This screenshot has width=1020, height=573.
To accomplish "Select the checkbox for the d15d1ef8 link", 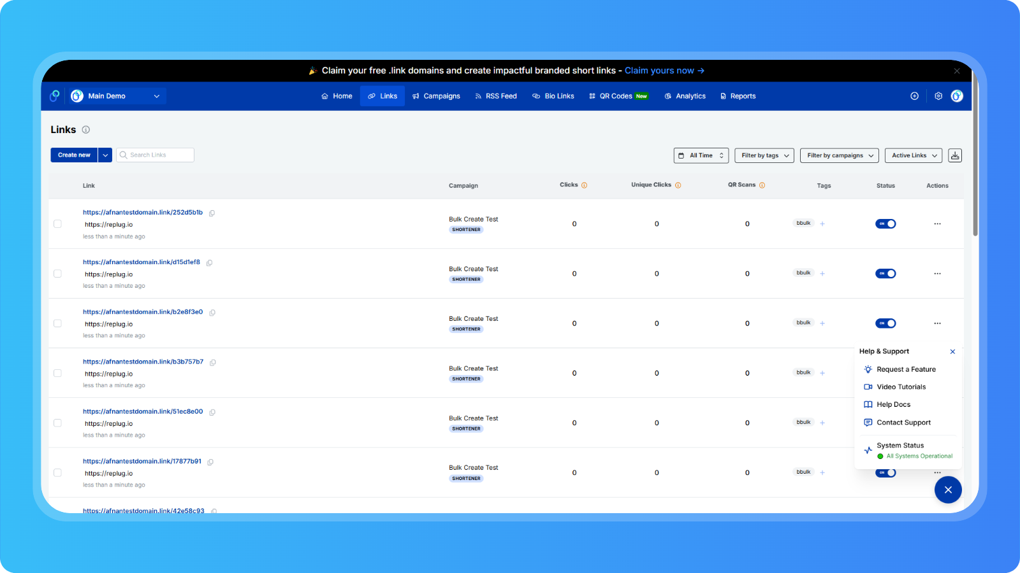I will point(57,274).
